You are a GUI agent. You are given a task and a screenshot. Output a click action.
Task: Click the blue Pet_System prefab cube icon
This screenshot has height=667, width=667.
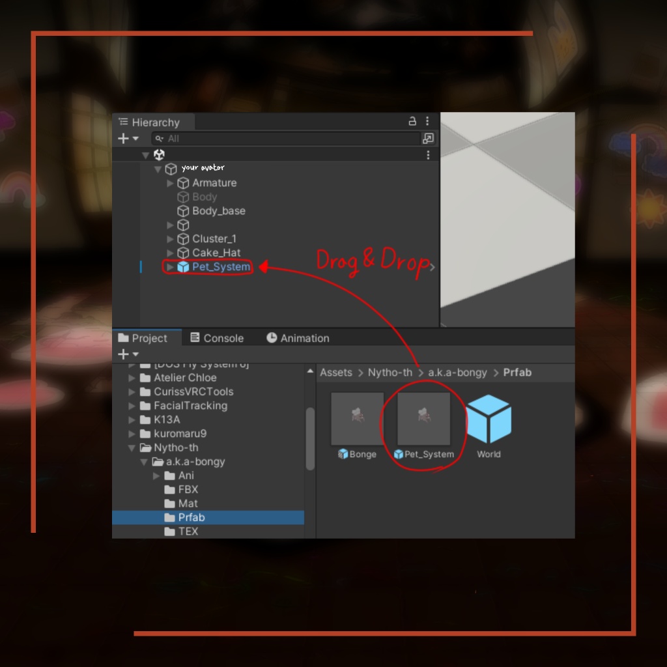(183, 266)
